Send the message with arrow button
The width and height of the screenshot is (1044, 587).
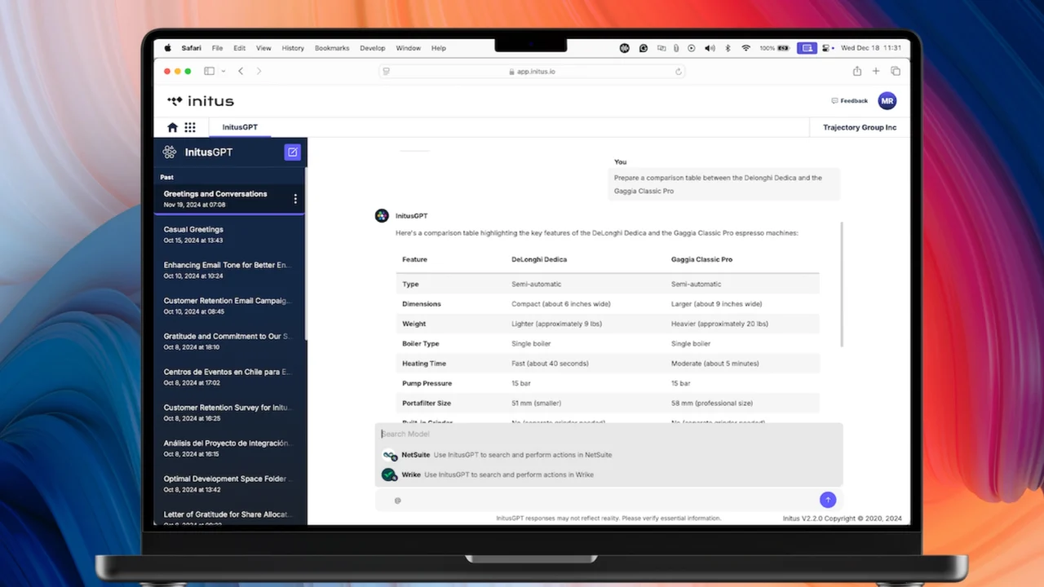(828, 500)
